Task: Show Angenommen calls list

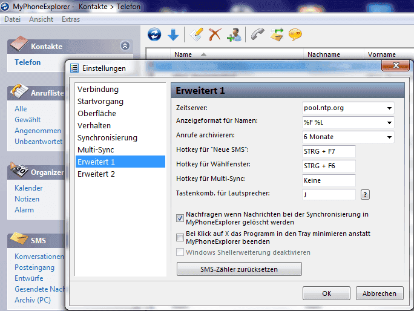Action: click(38, 131)
